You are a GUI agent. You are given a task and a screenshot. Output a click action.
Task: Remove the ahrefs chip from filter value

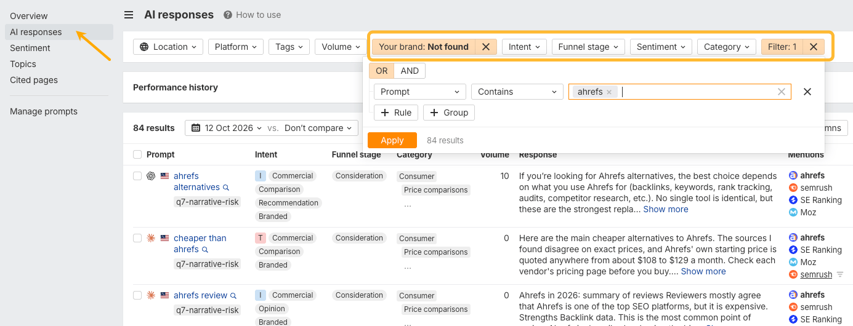click(608, 92)
